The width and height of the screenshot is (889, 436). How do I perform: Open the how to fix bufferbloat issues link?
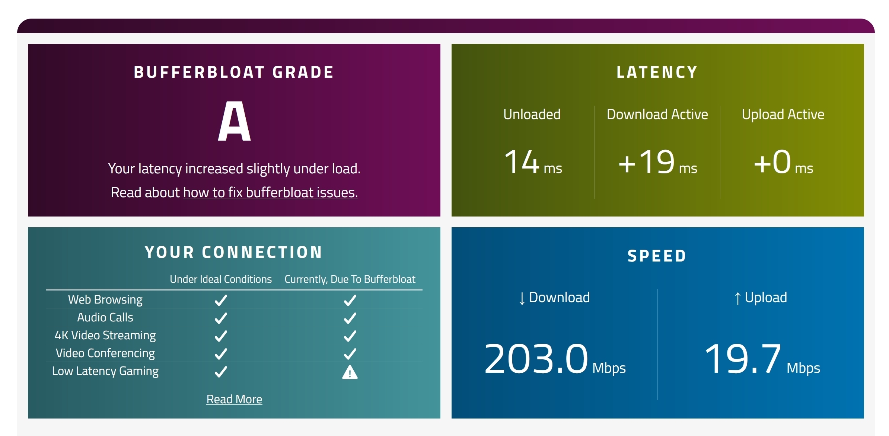[270, 192]
